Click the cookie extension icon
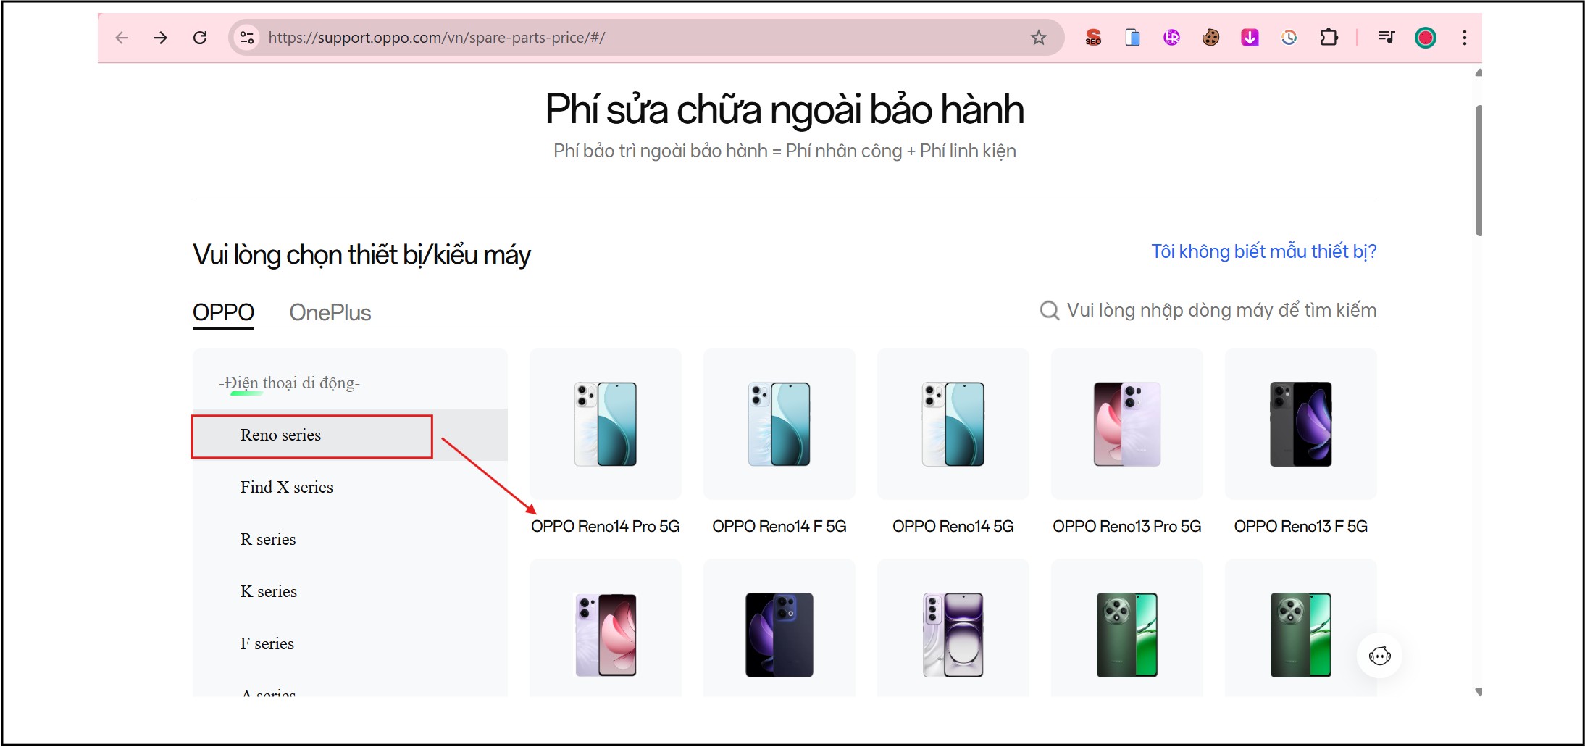 (1210, 37)
